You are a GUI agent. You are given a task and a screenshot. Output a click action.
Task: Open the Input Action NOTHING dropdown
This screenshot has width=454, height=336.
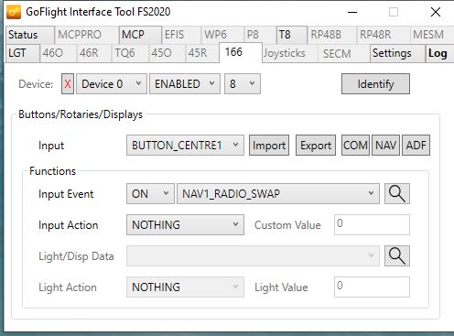(185, 225)
